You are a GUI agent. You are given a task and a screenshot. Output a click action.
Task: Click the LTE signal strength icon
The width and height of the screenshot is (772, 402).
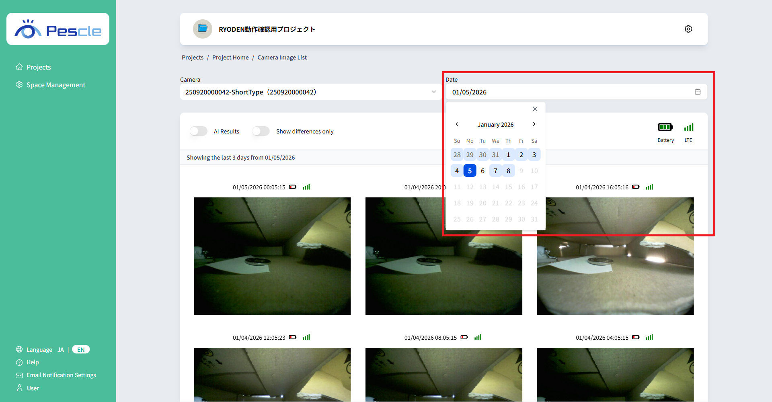[688, 127]
